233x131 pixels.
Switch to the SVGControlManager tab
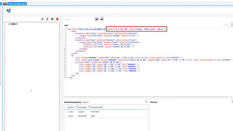17,4
